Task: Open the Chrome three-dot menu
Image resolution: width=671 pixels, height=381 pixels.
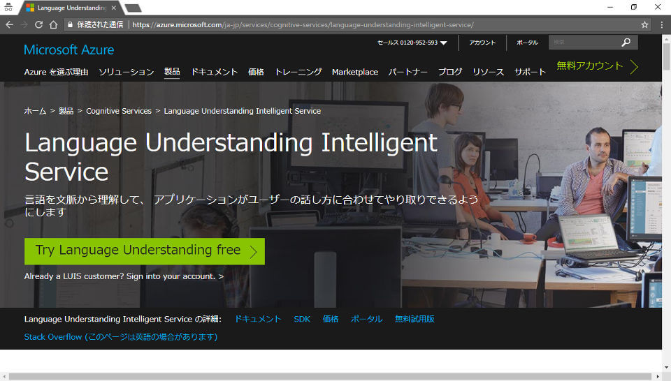Action: click(662, 25)
